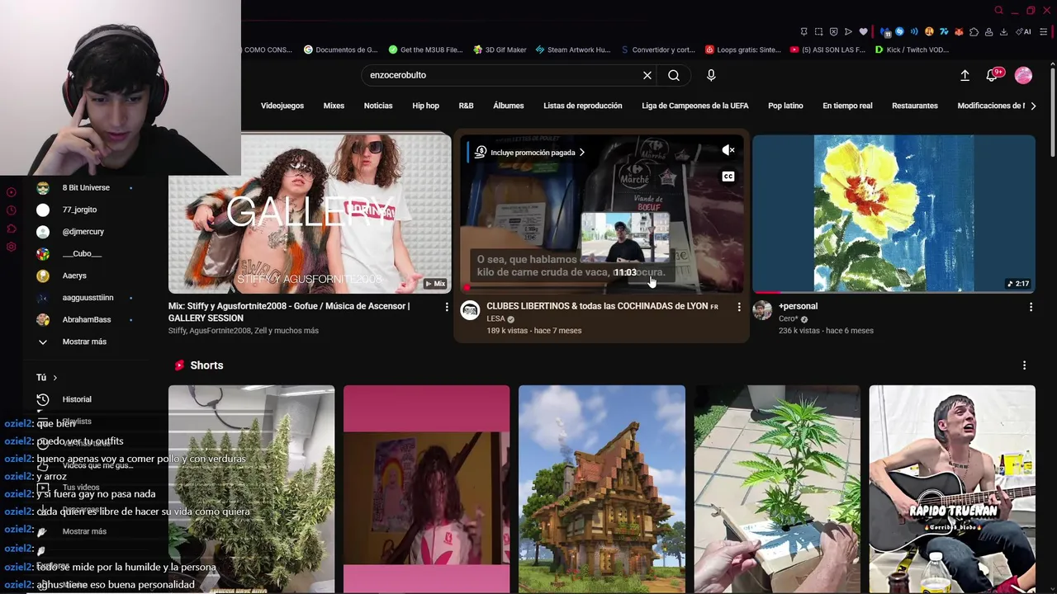Unmute the video preview speaker icon
Viewport: 1057px width, 594px height.
tap(728, 150)
